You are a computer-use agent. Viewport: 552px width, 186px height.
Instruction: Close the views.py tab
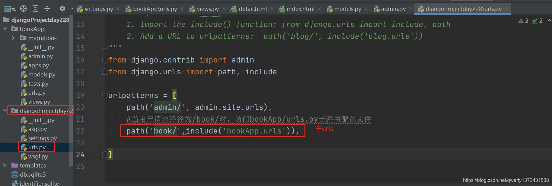click(224, 9)
